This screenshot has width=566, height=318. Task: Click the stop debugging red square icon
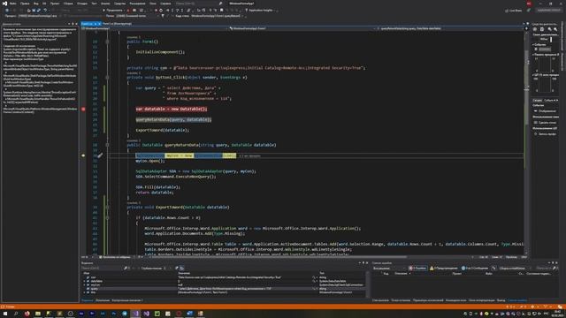point(128,10)
